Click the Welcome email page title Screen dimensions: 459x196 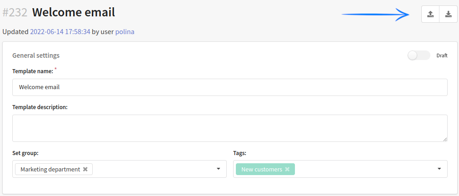tap(74, 13)
